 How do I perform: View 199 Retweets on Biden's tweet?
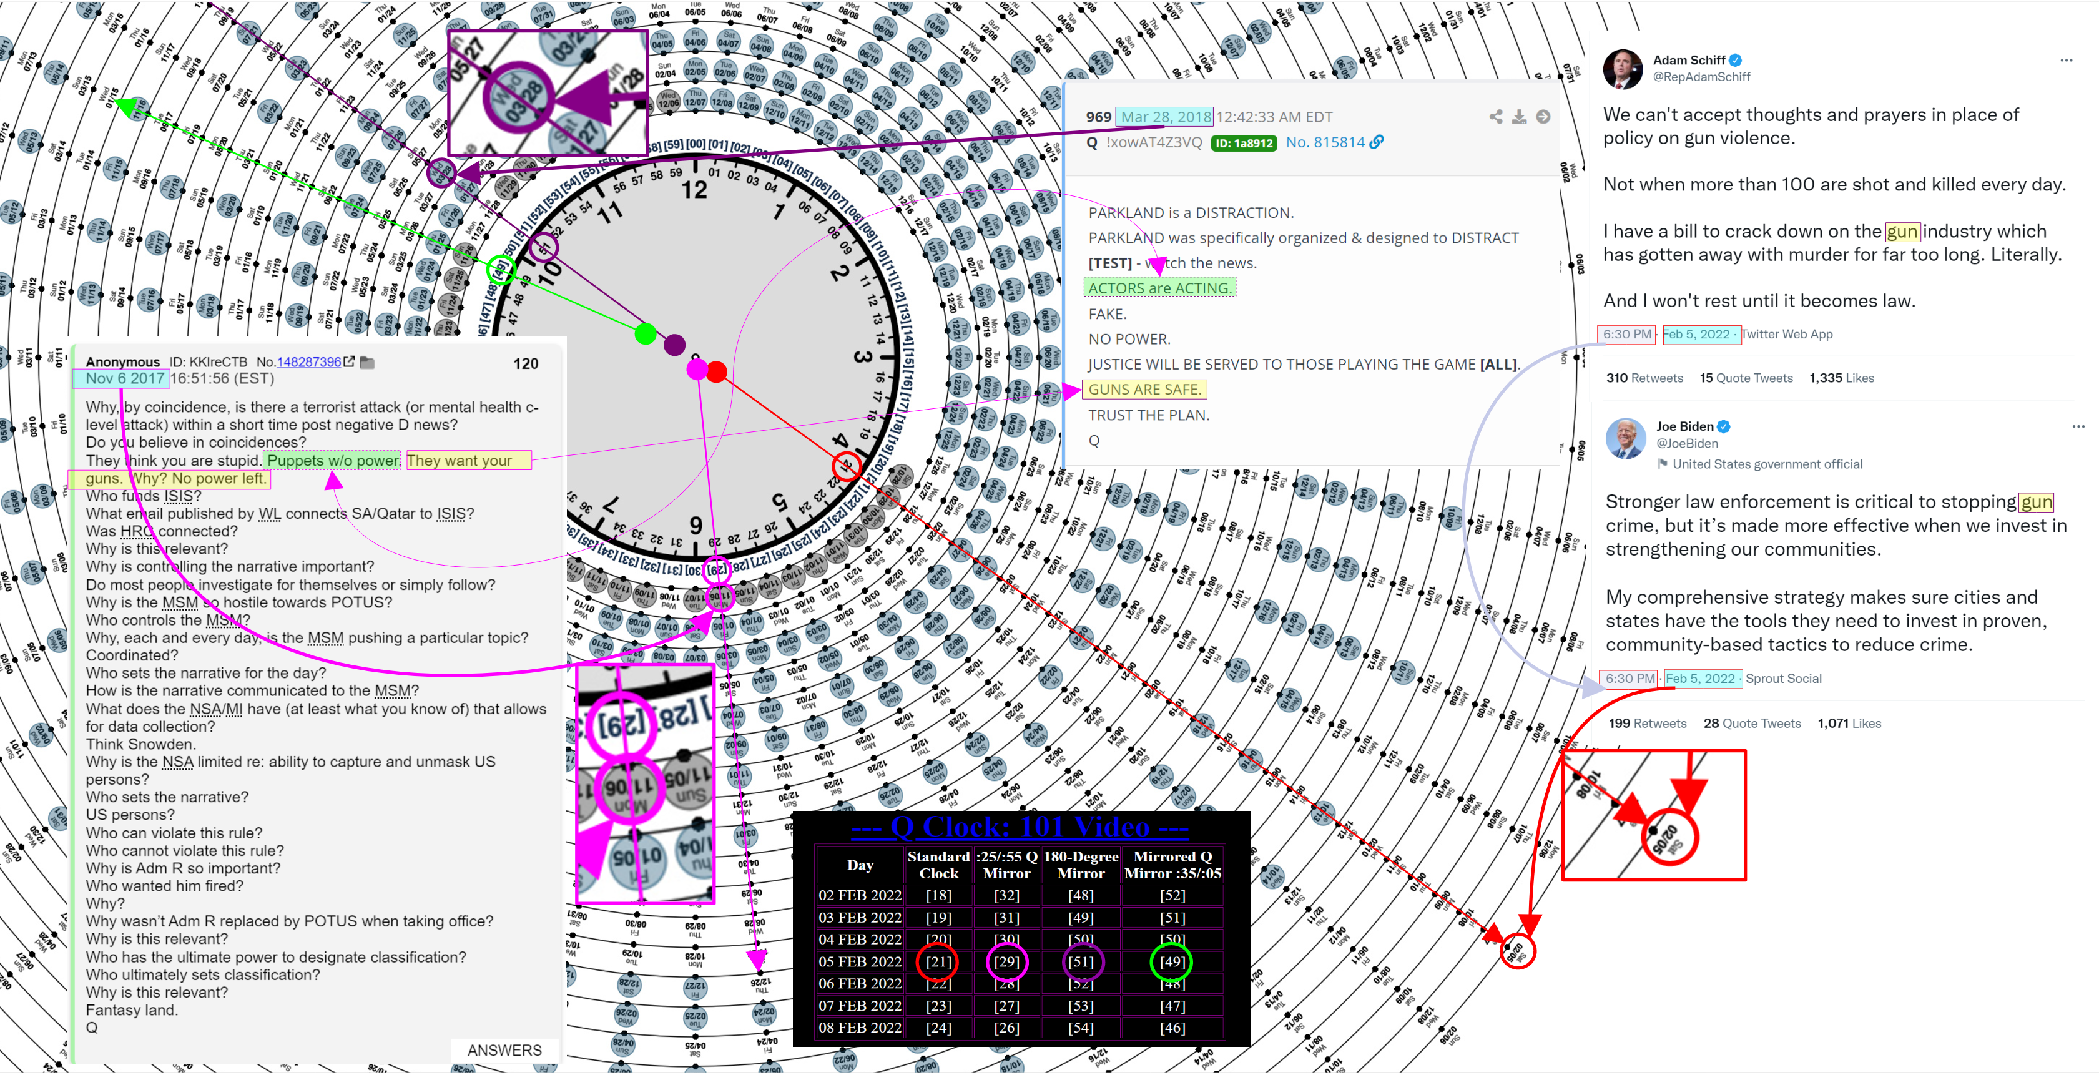point(1647,724)
